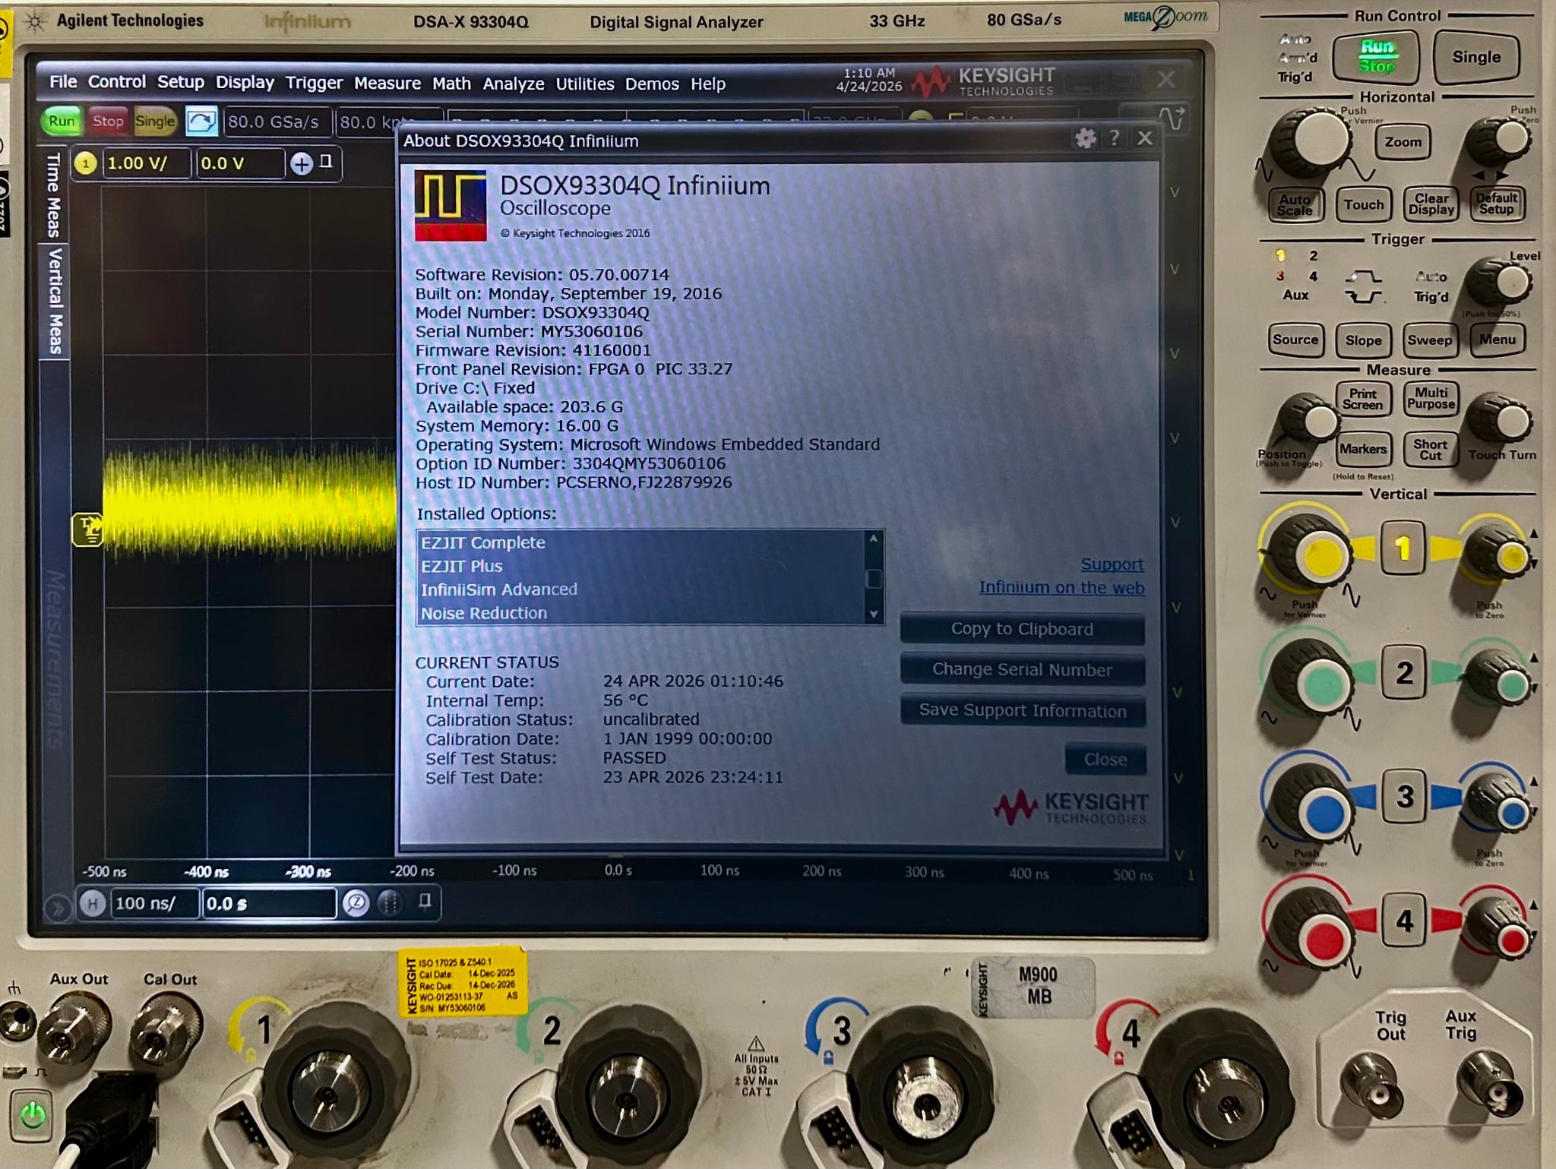Viewport: 1556px width, 1169px height.
Task: Click the Close button in About dialog
Action: [x=1105, y=760]
